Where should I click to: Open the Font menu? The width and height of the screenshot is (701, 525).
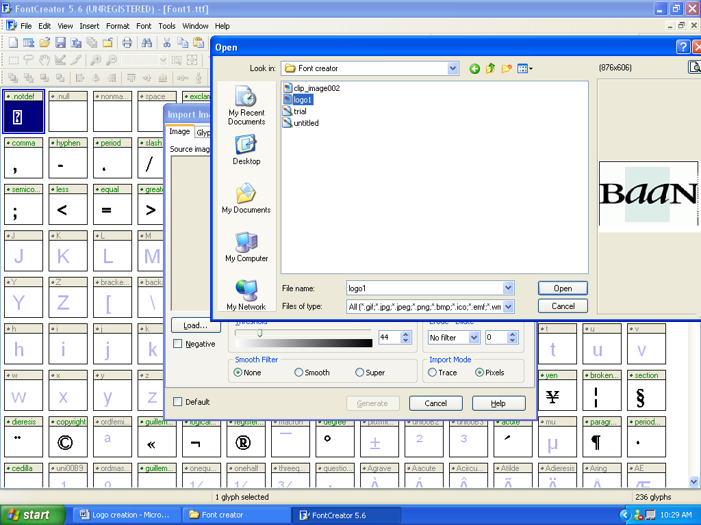click(144, 26)
